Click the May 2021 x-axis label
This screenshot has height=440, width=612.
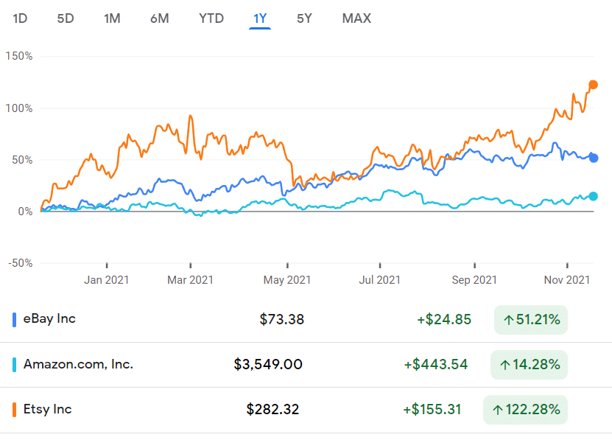click(x=287, y=280)
